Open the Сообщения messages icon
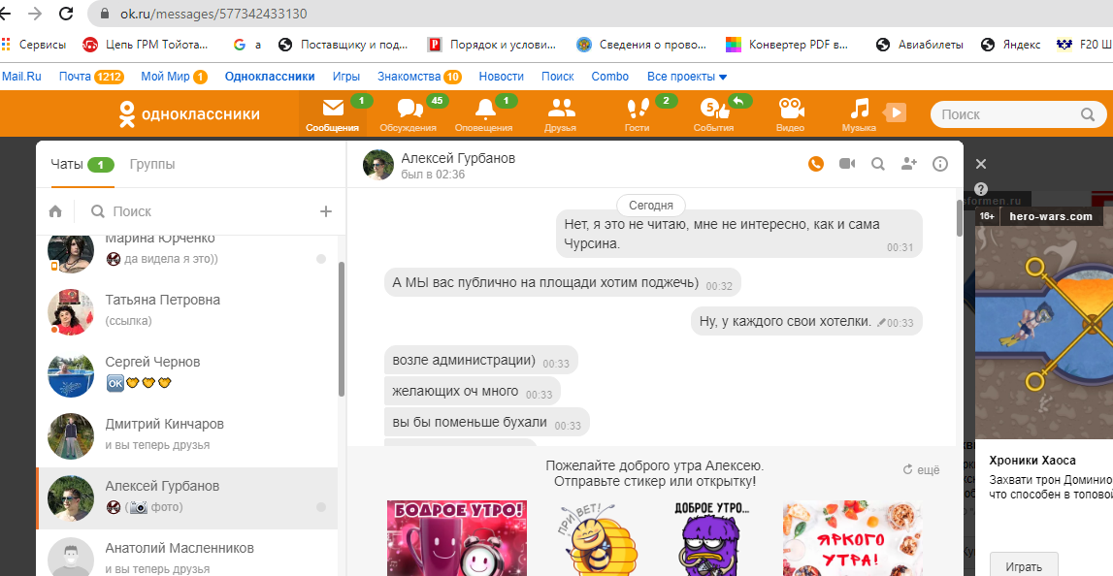The height and width of the screenshot is (576, 1113). (334, 113)
